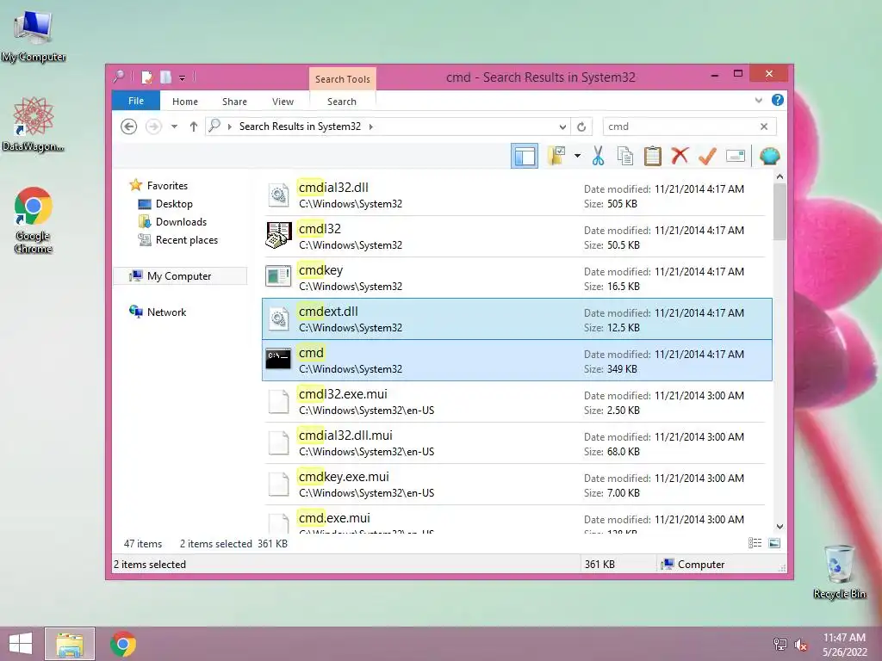Click the Refresh button in address bar
This screenshot has height=661, width=882.
click(x=581, y=127)
